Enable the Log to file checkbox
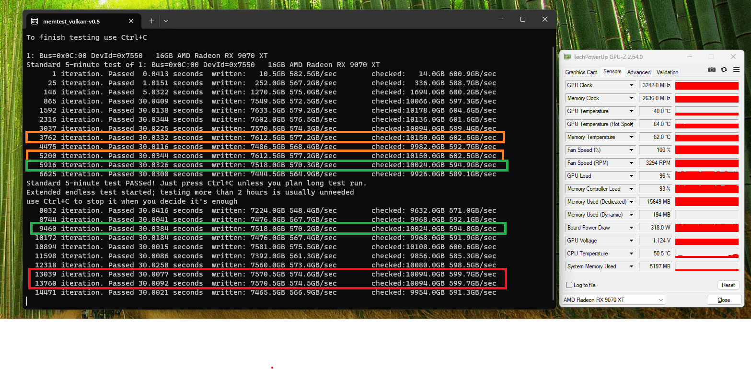The image size is (751, 369). [569, 285]
